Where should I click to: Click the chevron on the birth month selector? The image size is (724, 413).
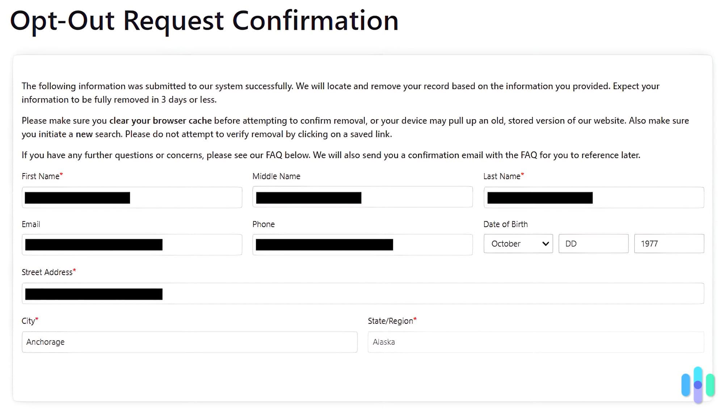[x=544, y=243]
